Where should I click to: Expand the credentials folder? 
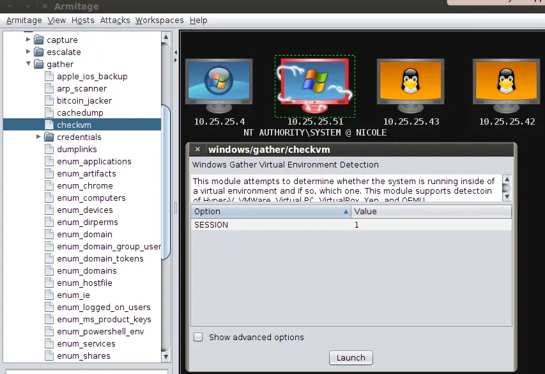pos(38,137)
